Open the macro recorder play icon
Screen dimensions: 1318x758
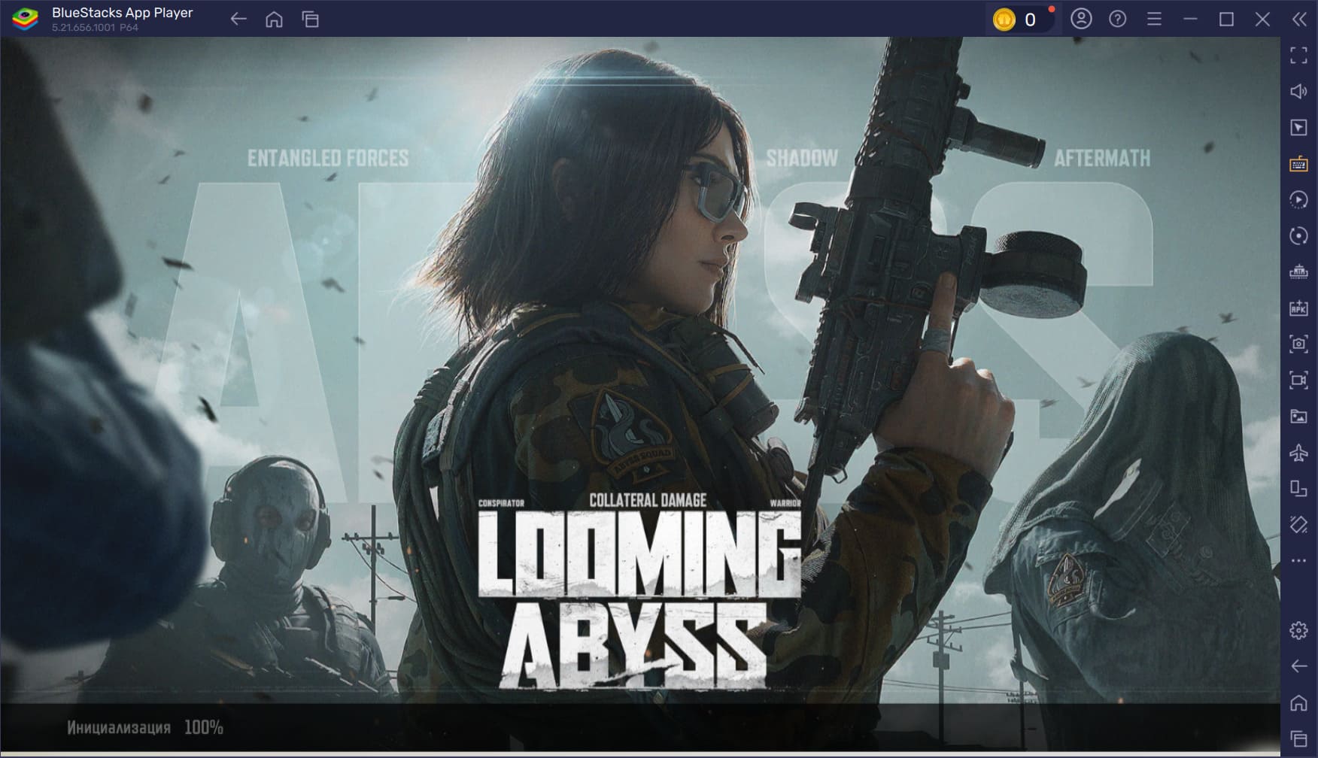pyautogui.click(x=1298, y=199)
